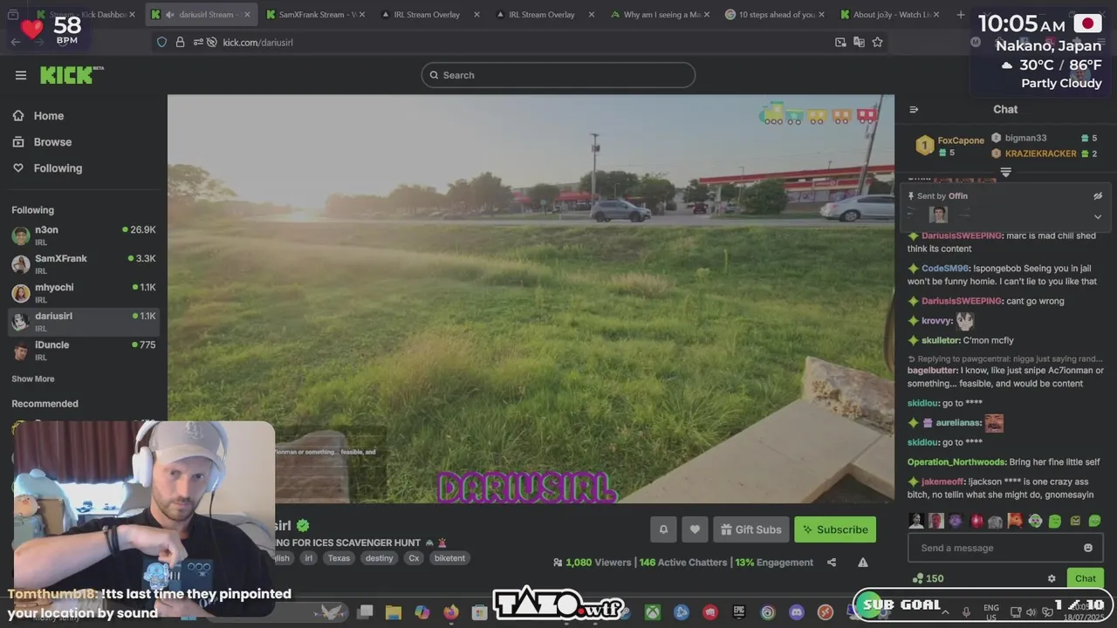Click the translate page icon

859,42
